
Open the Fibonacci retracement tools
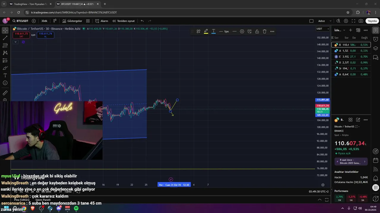[x=5, y=45]
